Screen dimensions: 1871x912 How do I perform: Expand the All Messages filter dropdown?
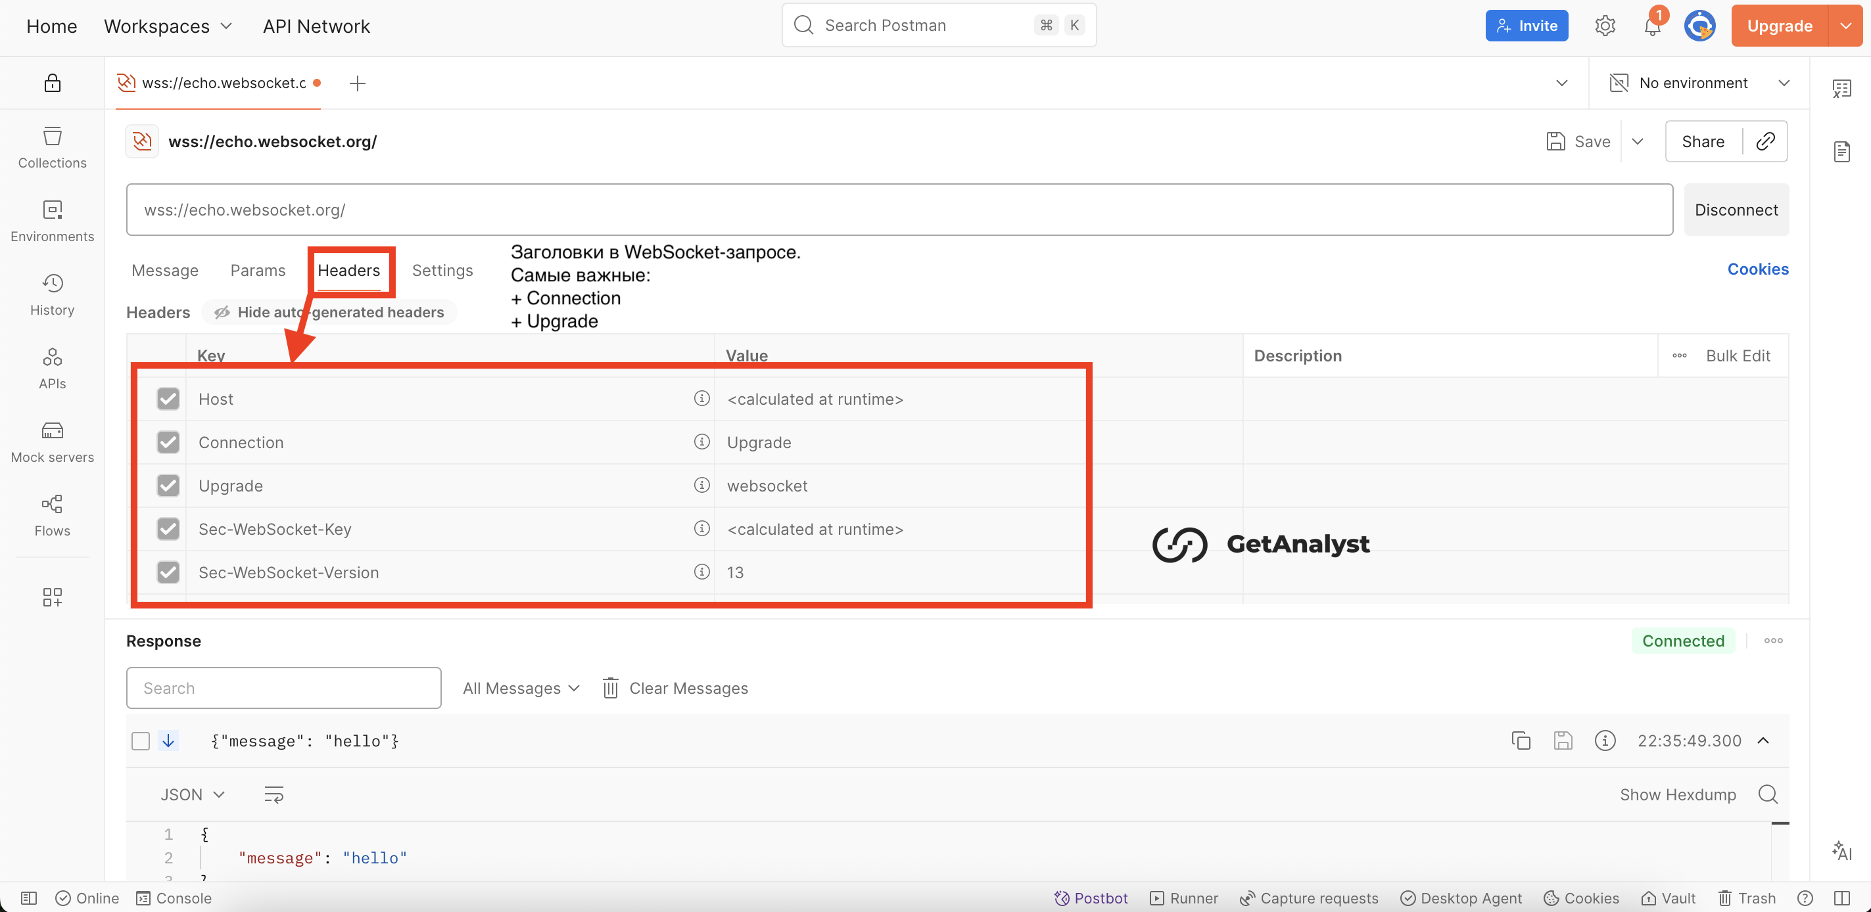tap(521, 688)
